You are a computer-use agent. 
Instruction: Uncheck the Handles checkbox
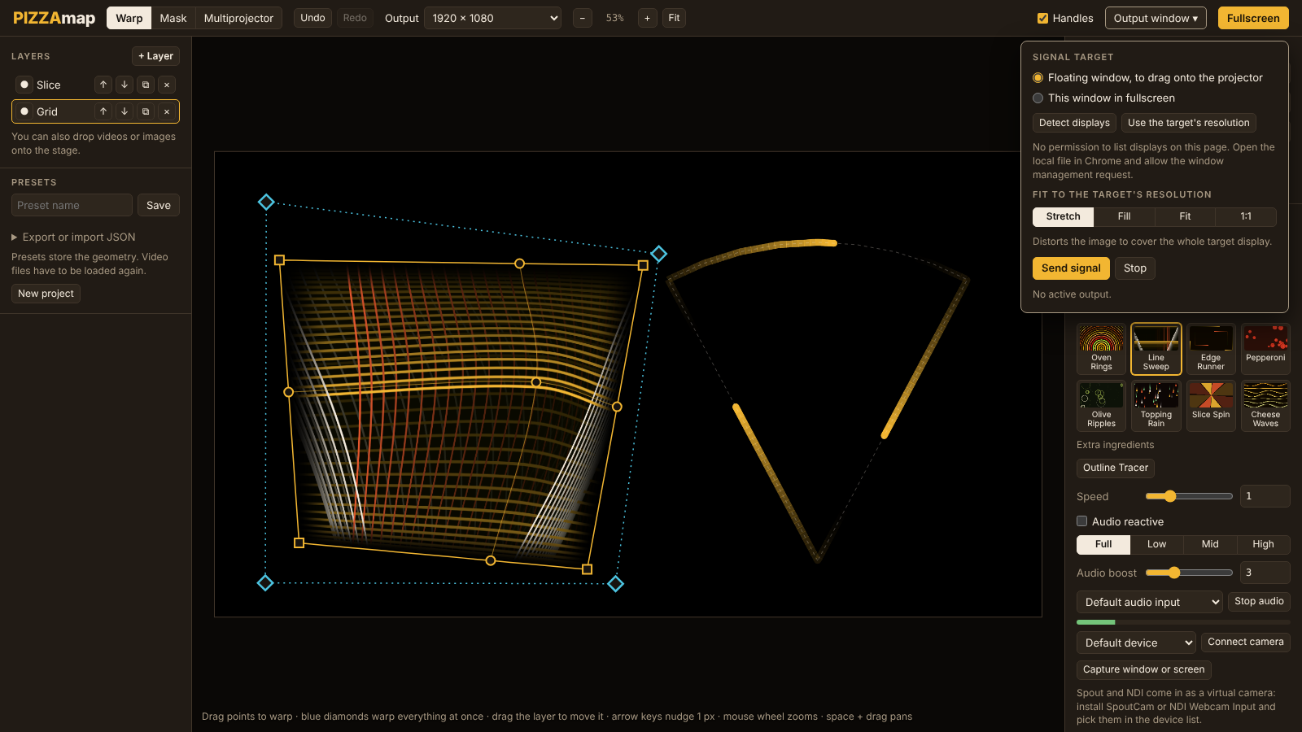[x=1042, y=18]
